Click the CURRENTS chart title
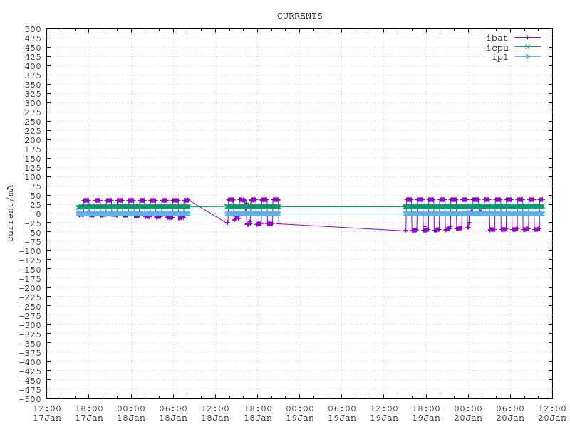The height and width of the screenshot is (427, 570). pos(299,16)
